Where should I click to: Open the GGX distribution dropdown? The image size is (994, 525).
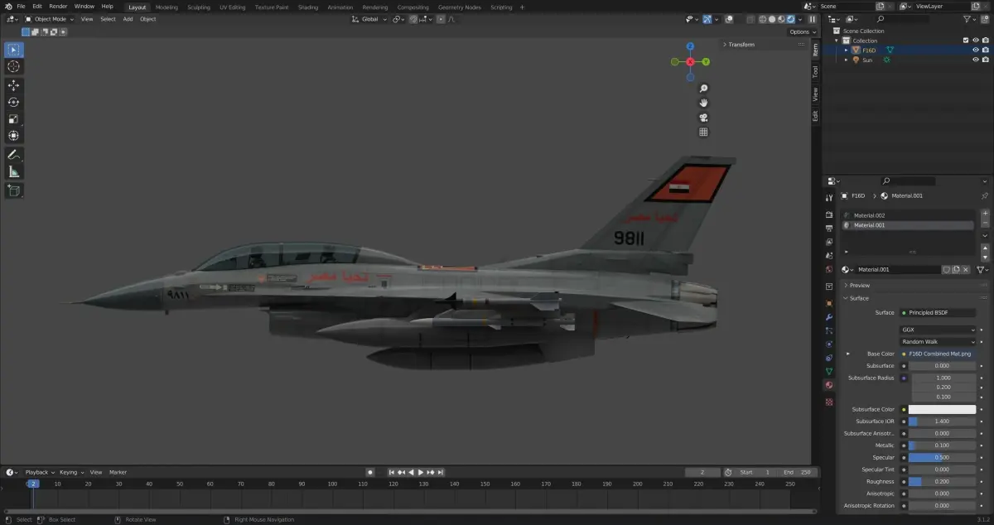[939, 330]
